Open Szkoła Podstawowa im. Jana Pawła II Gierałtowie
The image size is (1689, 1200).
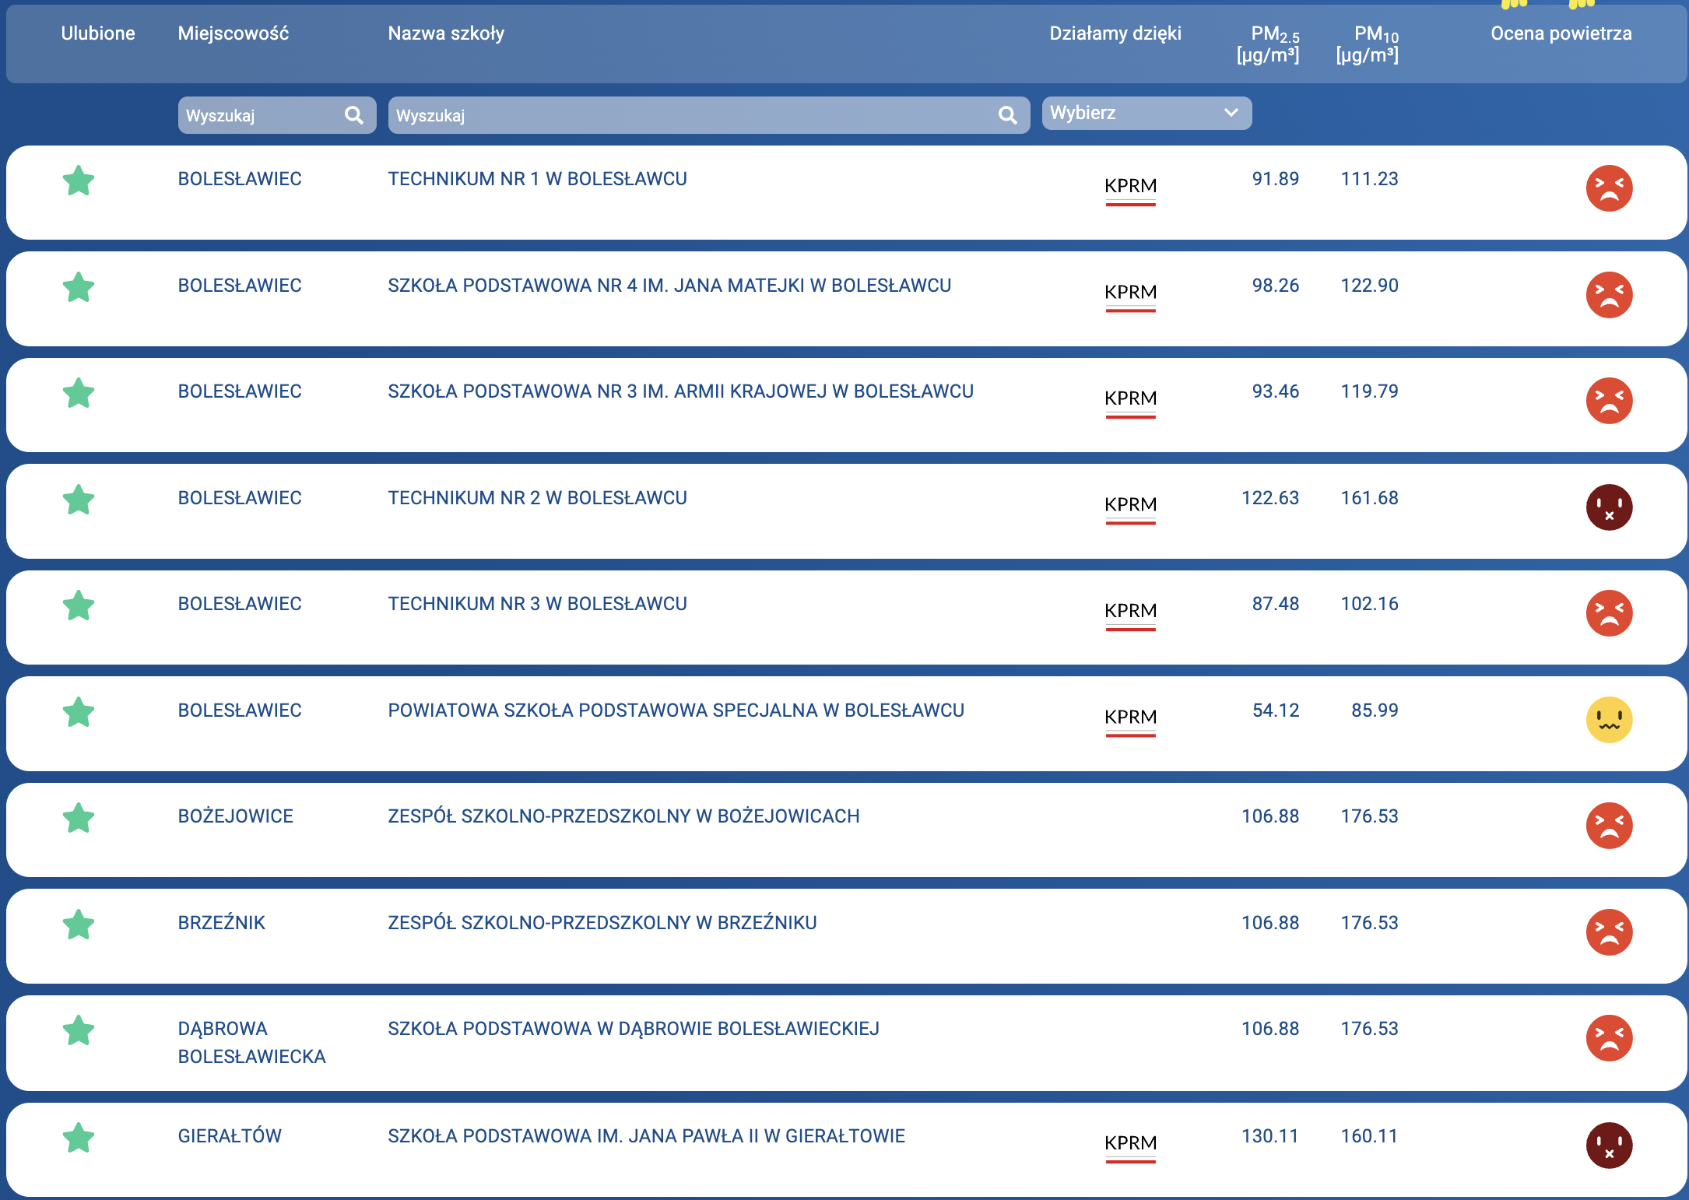click(647, 1136)
